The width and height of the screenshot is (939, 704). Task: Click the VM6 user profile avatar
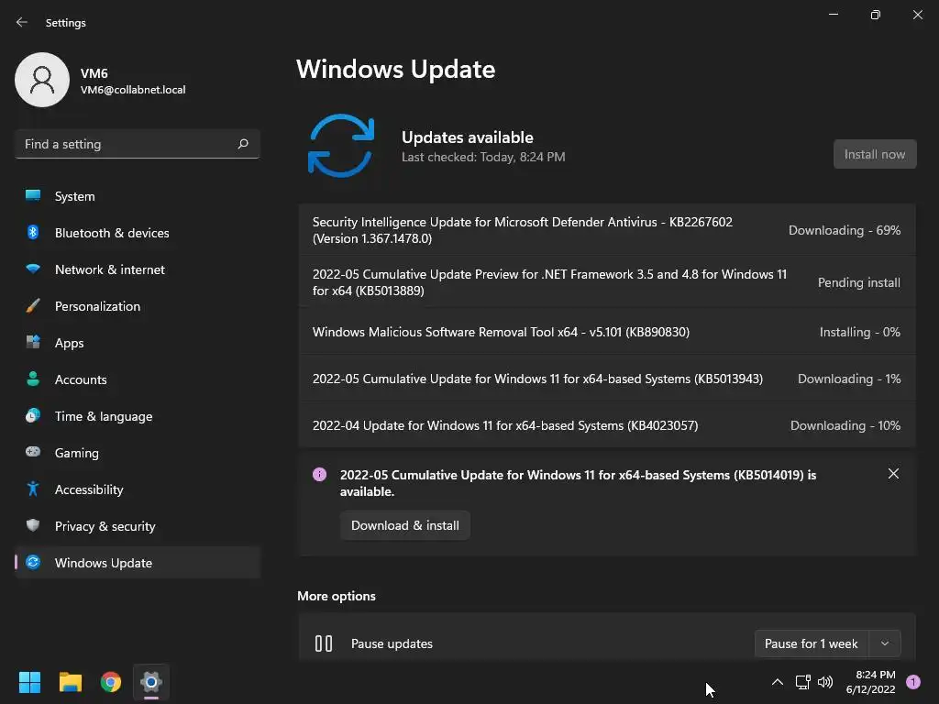[42, 80]
